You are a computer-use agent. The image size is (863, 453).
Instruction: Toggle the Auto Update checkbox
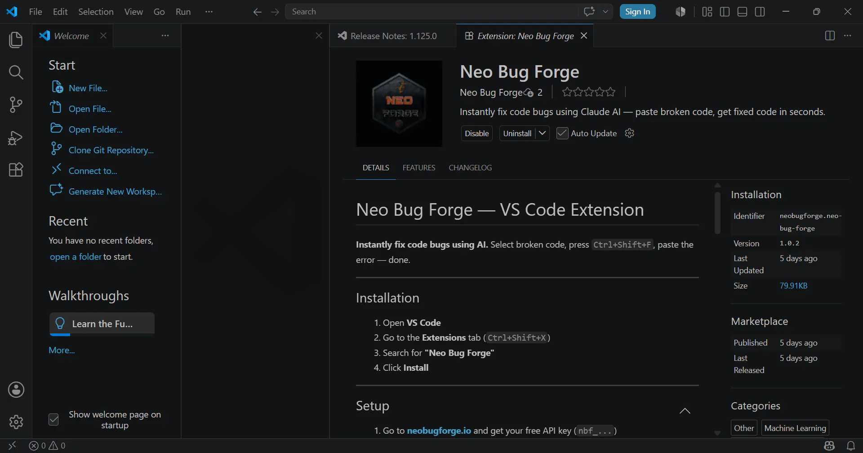point(562,133)
